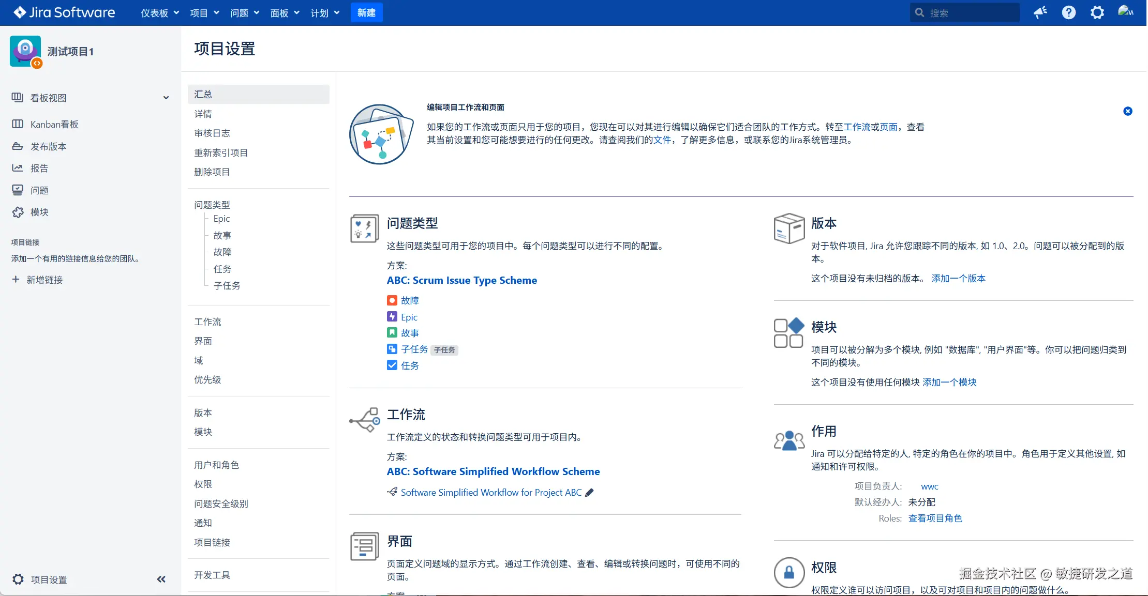The height and width of the screenshot is (596, 1148).
Task: Dismiss the workflow info banner
Action: coord(1127,111)
